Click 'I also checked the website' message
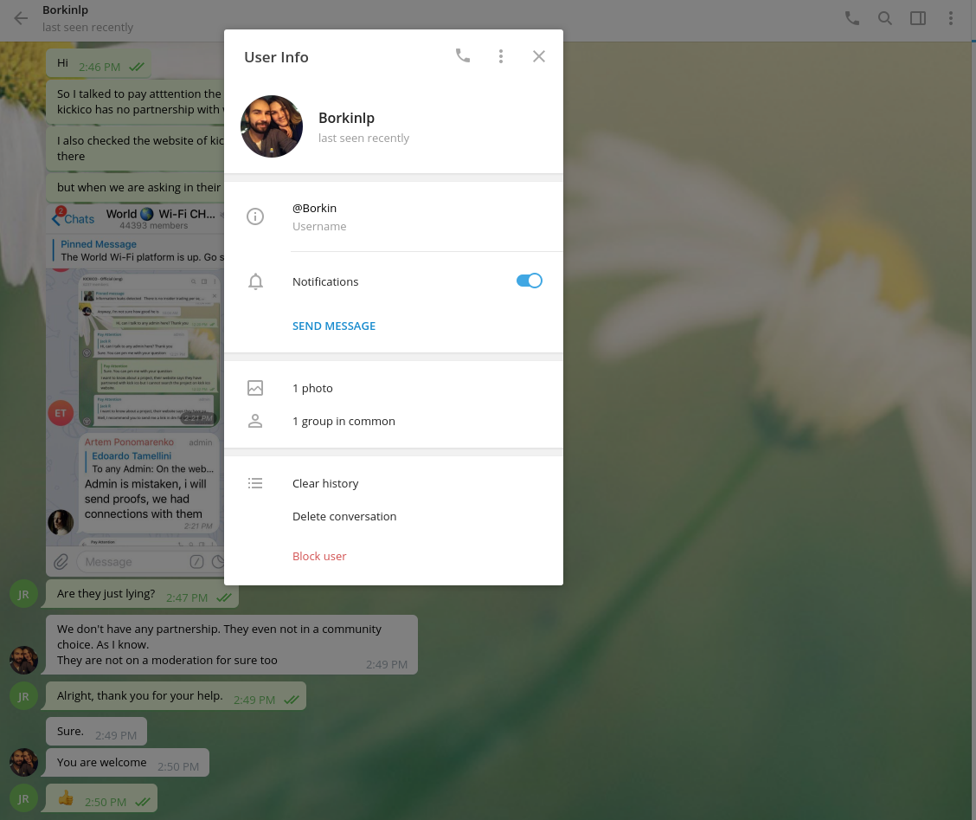 (135, 148)
